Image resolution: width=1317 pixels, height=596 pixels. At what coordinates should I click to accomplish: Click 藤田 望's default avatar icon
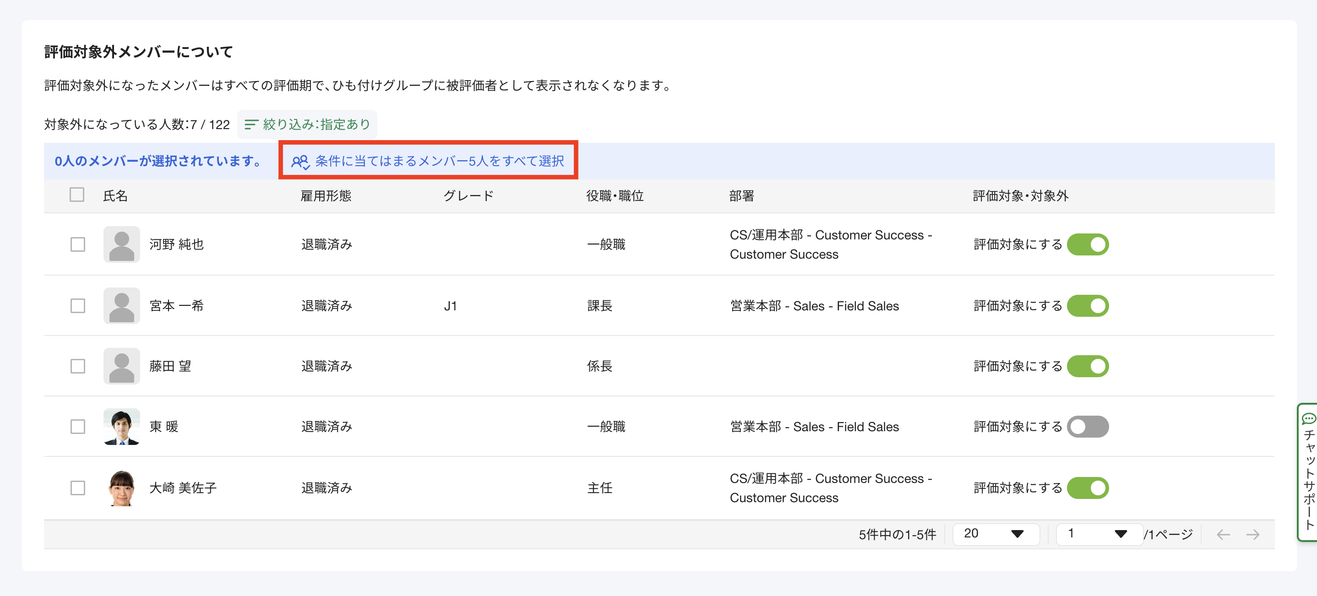click(122, 366)
